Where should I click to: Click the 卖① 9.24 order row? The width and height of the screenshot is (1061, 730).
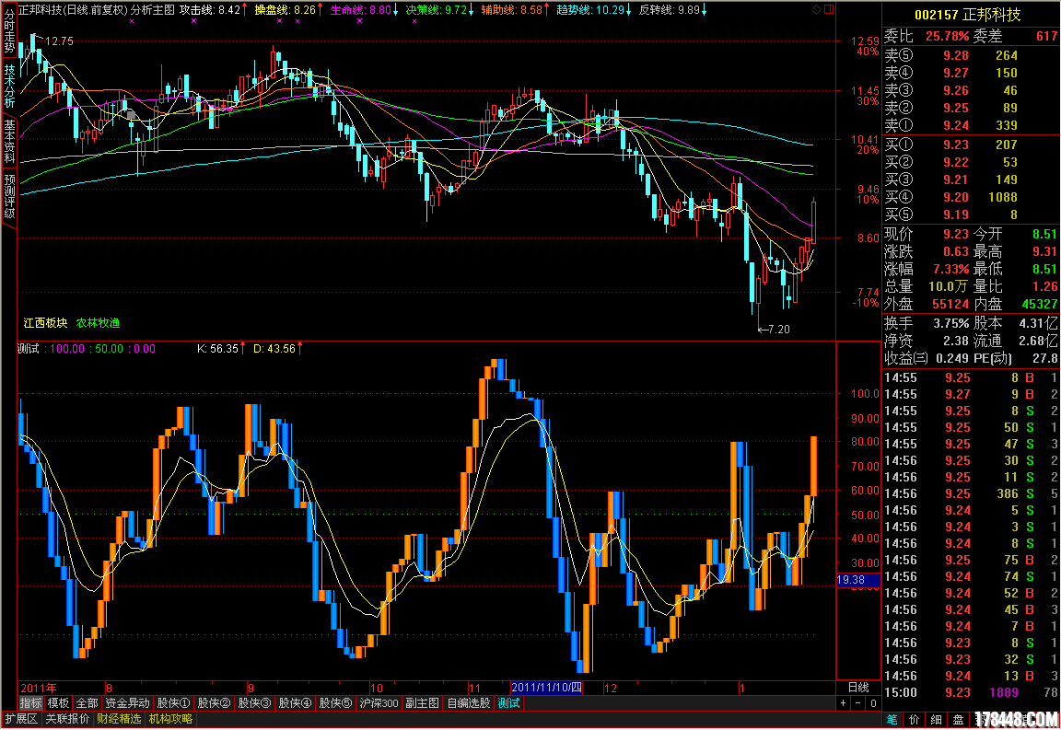tap(971, 125)
